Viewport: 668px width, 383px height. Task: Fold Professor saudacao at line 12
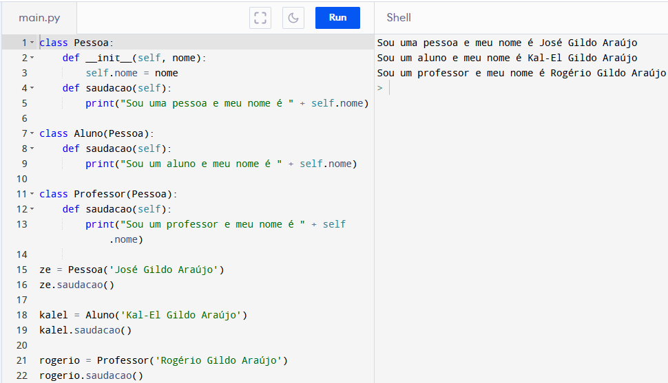[32, 209]
